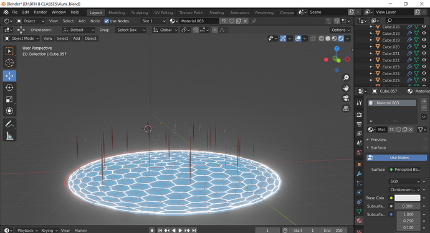The height and width of the screenshot is (233, 430).
Task: Hide Cube.024 in the outliner
Action: click(424, 73)
